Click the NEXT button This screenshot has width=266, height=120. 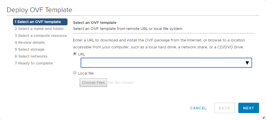coord(248,108)
